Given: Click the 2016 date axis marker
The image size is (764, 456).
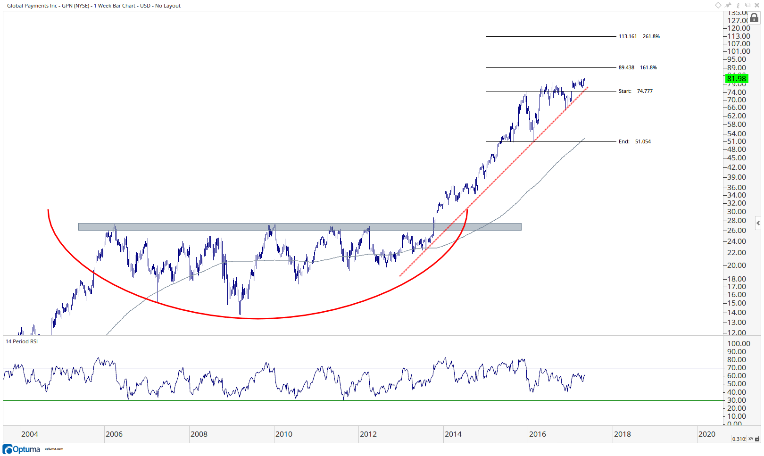Looking at the screenshot, I should 538,434.
